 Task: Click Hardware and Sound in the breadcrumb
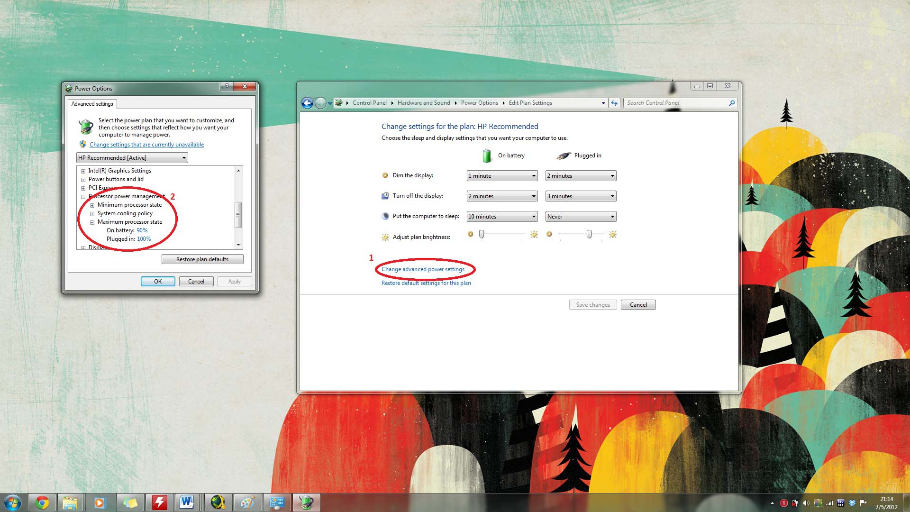coord(424,103)
